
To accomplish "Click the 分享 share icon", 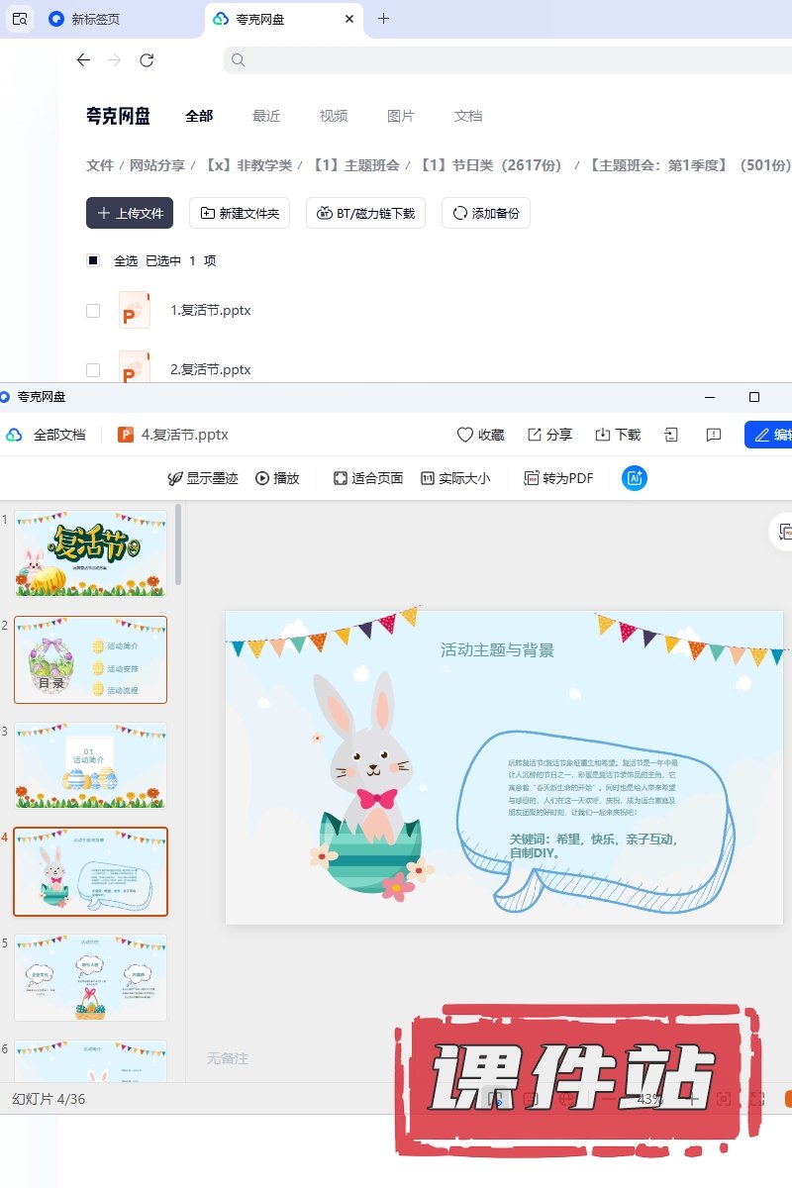I will (x=535, y=435).
